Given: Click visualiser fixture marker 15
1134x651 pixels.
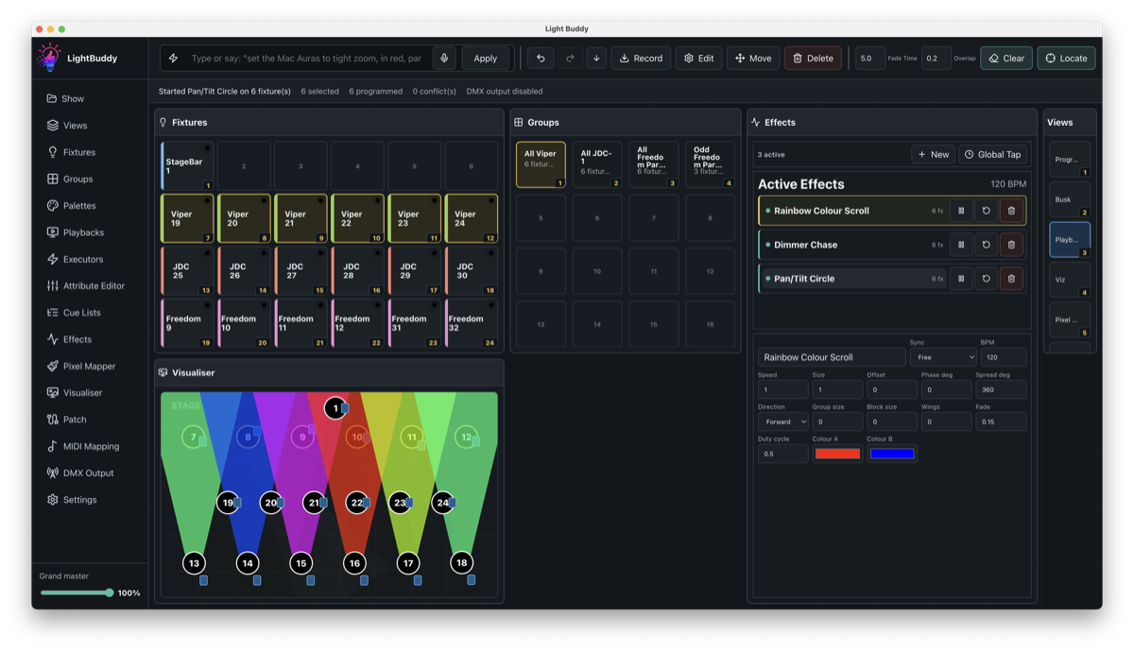Looking at the screenshot, I should [301, 563].
